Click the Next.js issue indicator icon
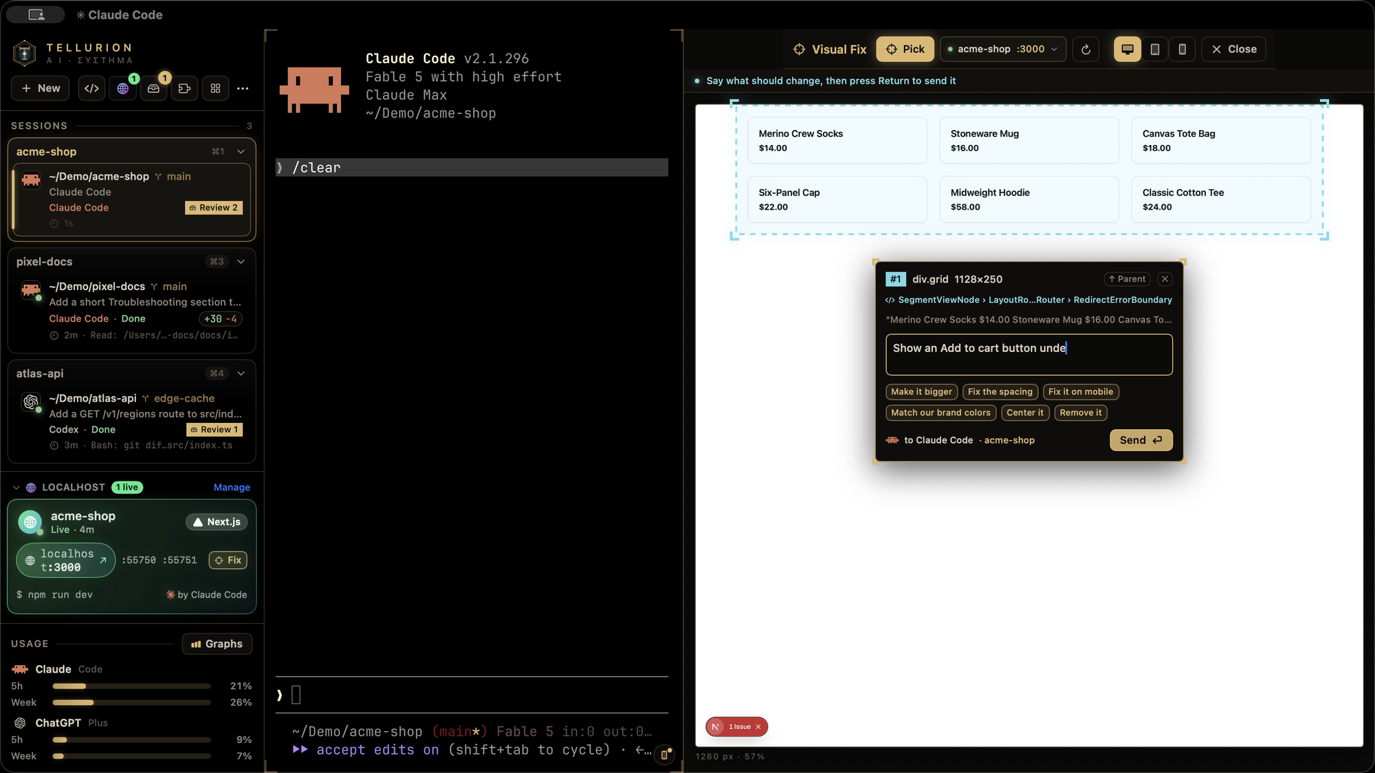The height and width of the screenshot is (773, 1375). point(716,727)
